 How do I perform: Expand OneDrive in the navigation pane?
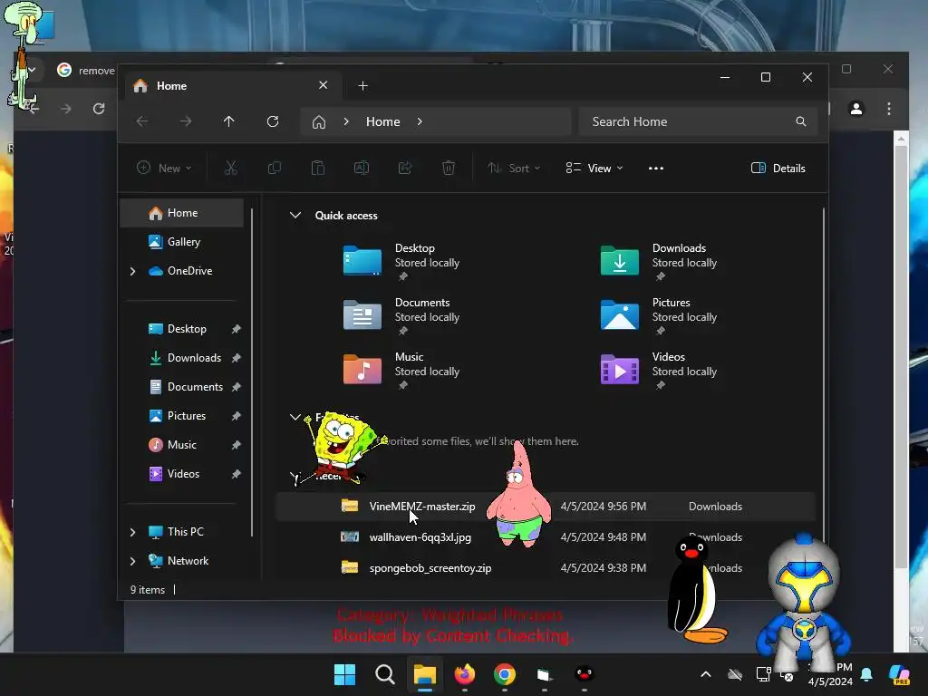pos(132,271)
